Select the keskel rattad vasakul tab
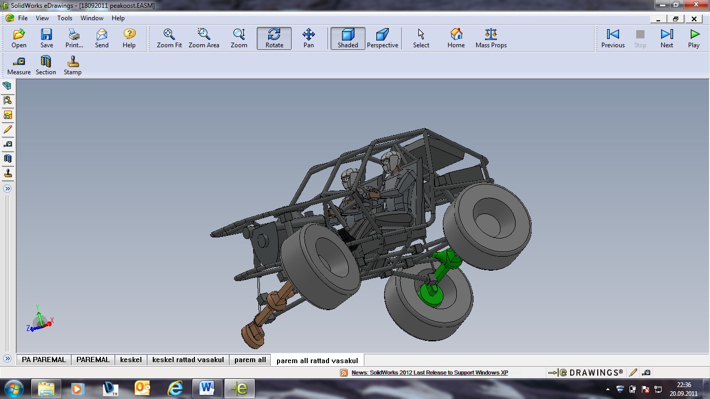The image size is (710, 399). 188,360
